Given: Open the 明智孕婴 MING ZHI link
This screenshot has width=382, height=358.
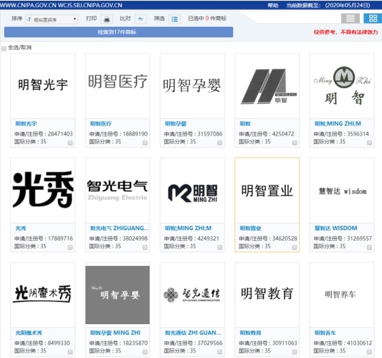Looking at the screenshot, I should click(x=115, y=333).
